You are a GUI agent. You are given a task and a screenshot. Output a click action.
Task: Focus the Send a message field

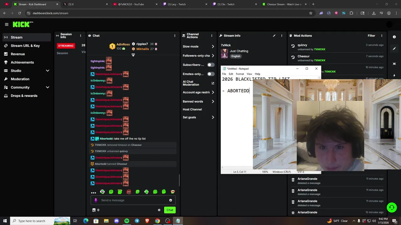tap(133, 200)
